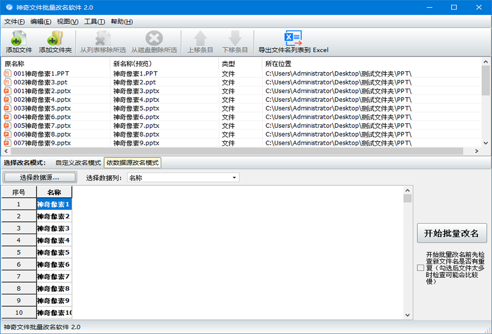Click file icon of 007神奇像素9.pptx
Image resolution: width=492 pixels, height=334 pixels.
[x=7, y=143]
